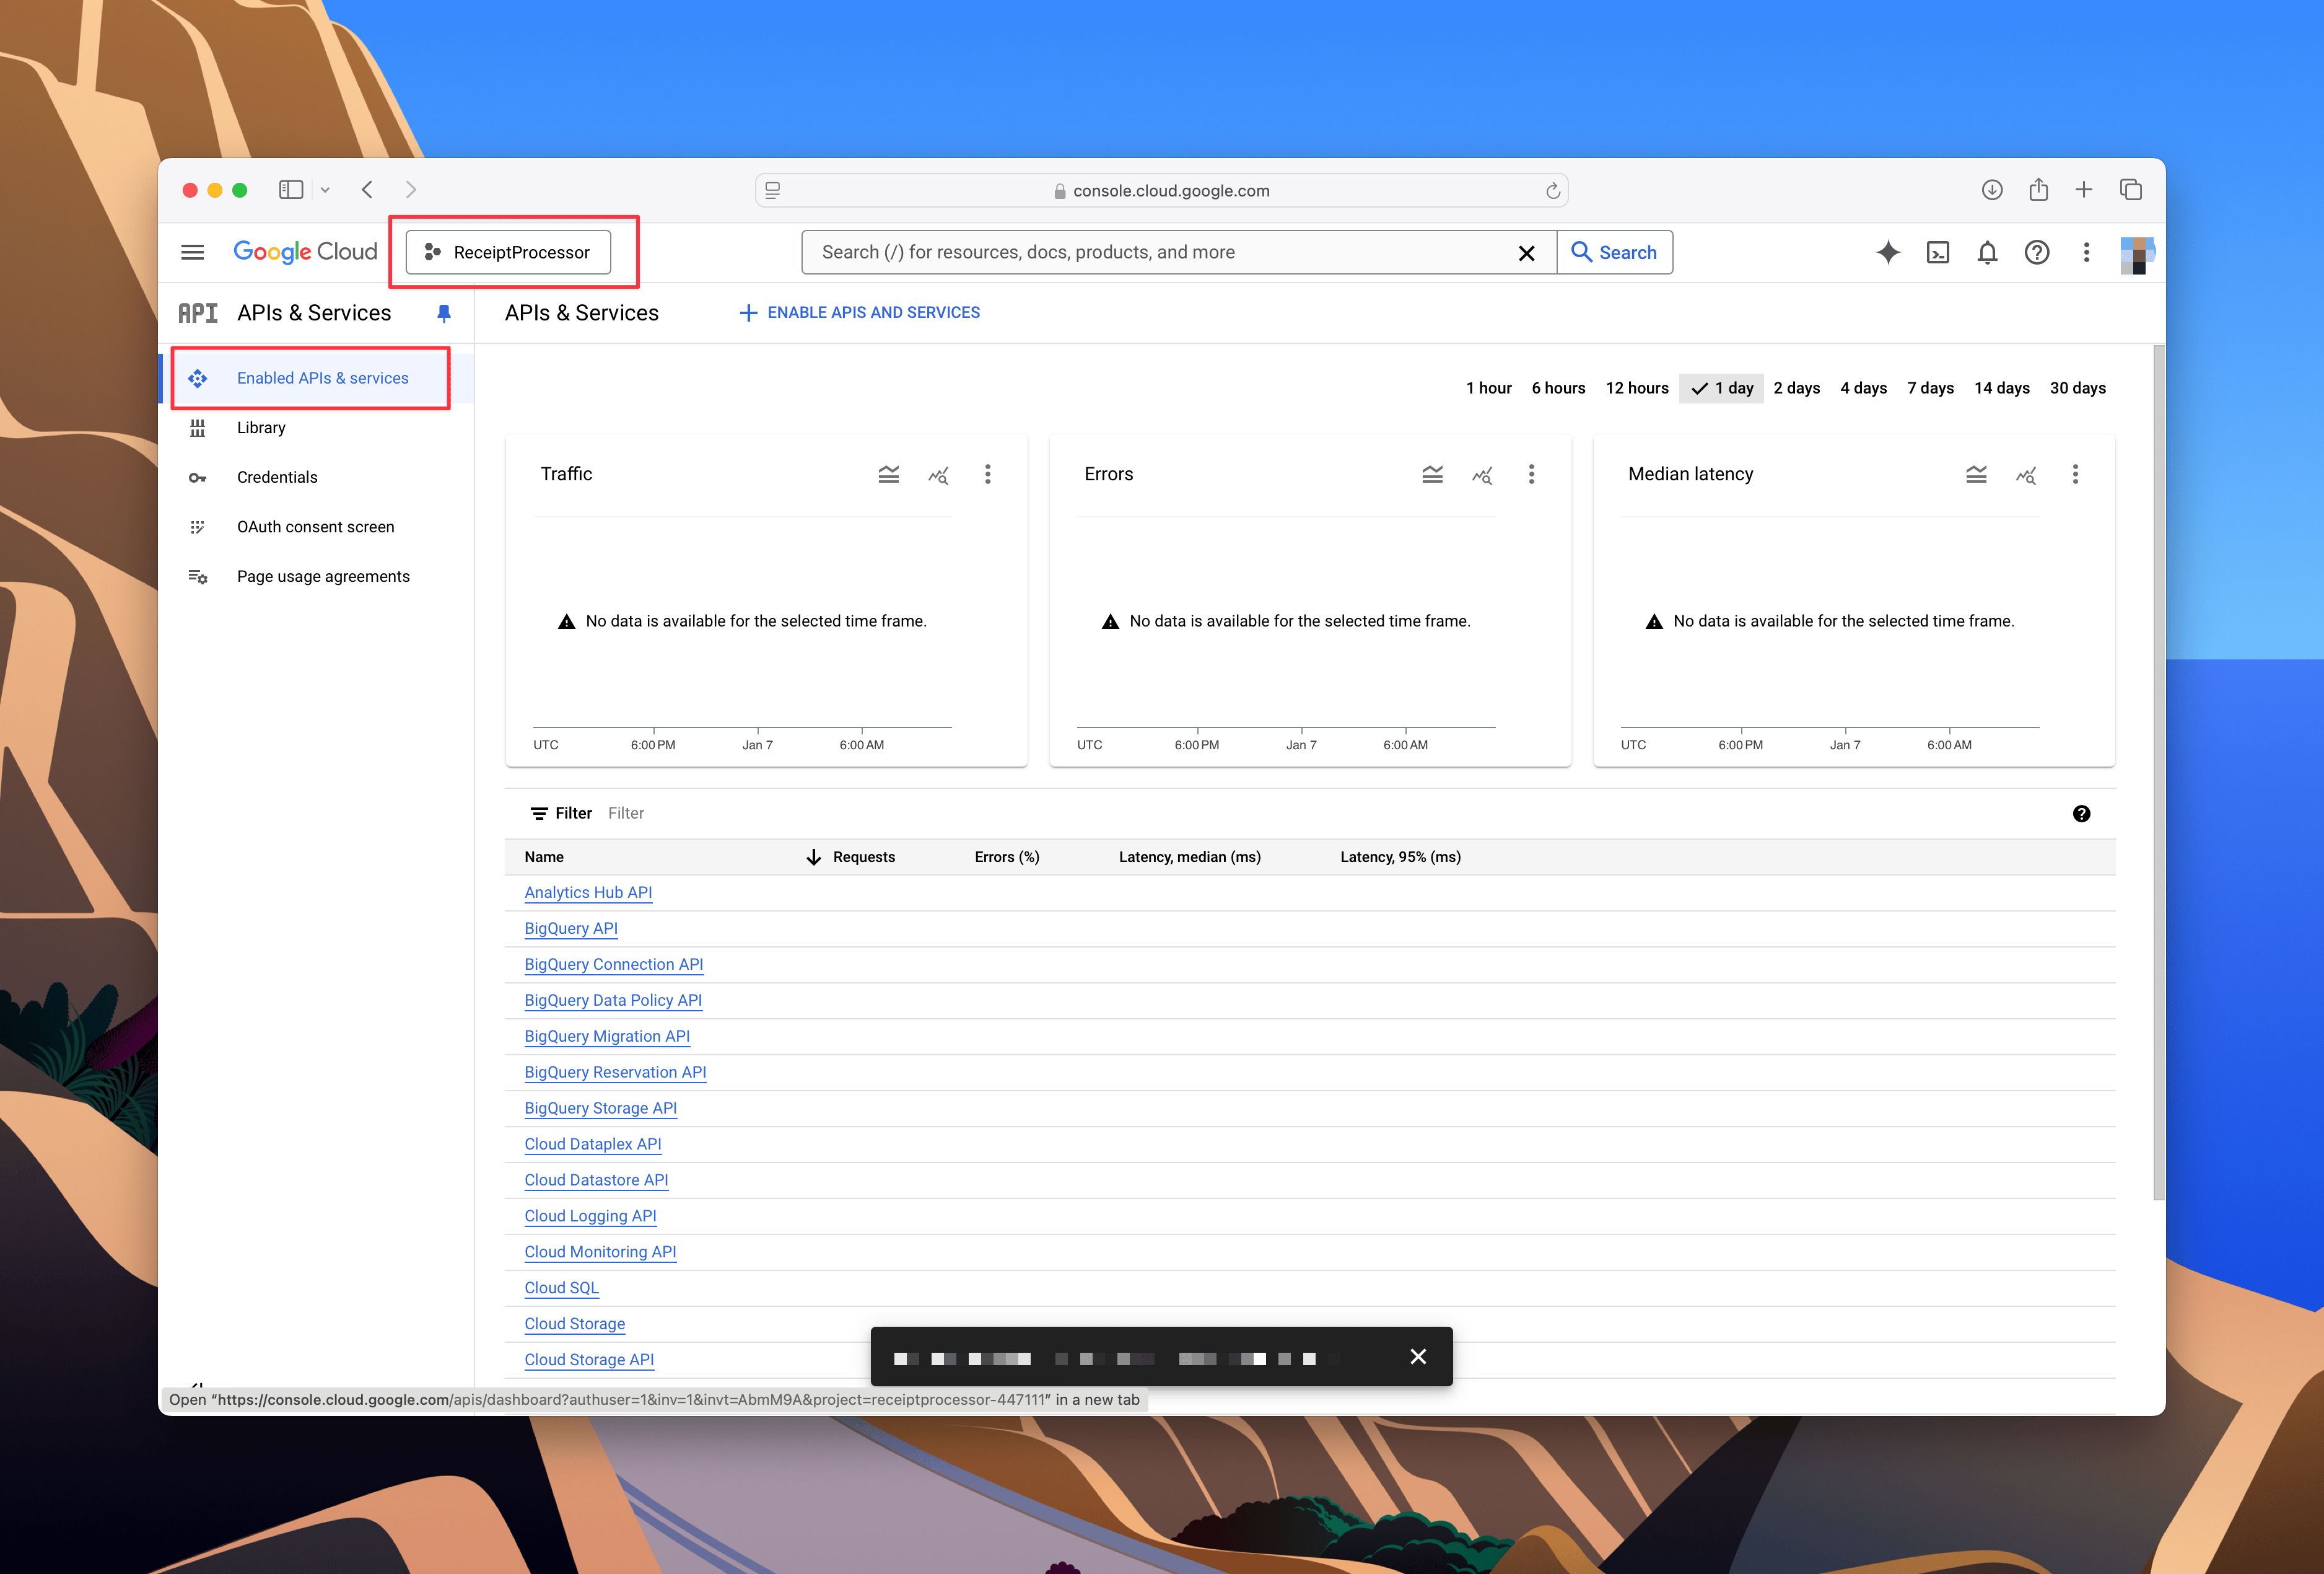Open Metrics Explorer icon on the Traffic chart

938,475
